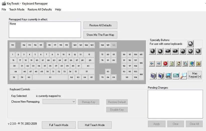This screenshot has height=131, width=206.
Task: Open the Help menu
Action: 58,10
